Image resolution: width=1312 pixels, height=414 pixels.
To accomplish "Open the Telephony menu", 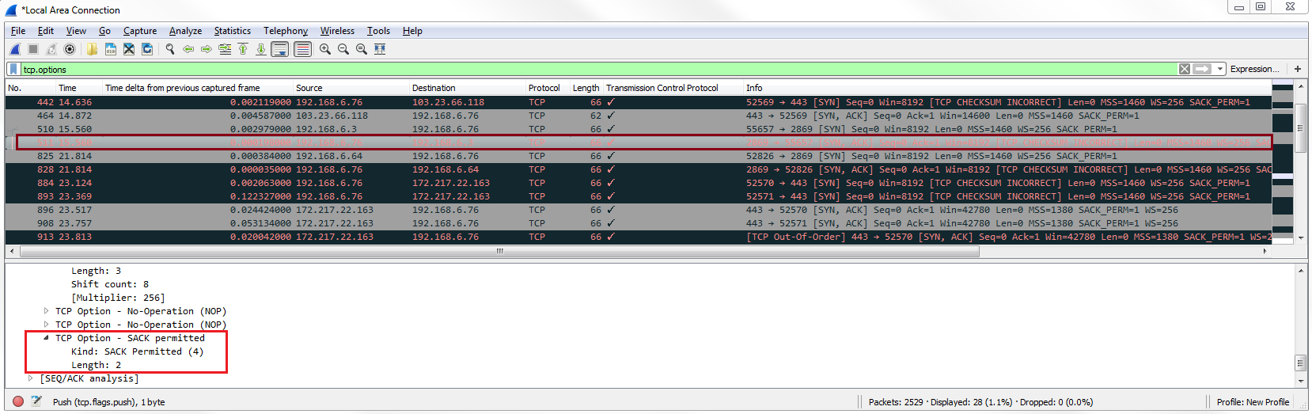I will (286, 31).
